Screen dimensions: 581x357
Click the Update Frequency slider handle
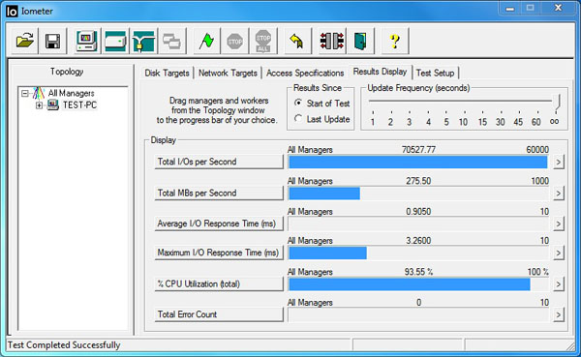tap(556, 103)
